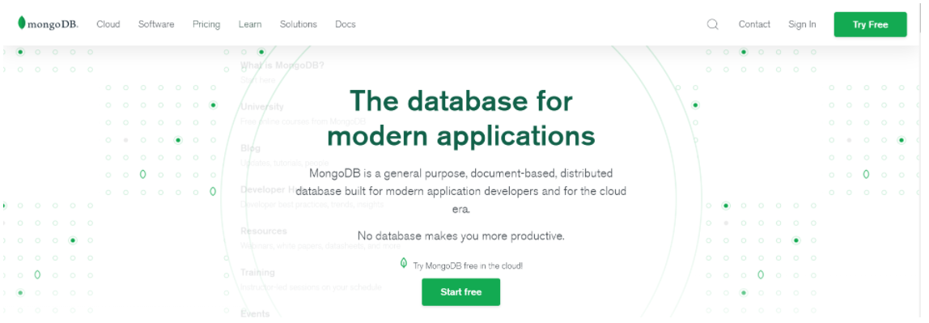Viewport: 929px width, 323px height.
Task: Click the MongoDB logo in header
Action: pyautogui.click(x=48, y=23)
